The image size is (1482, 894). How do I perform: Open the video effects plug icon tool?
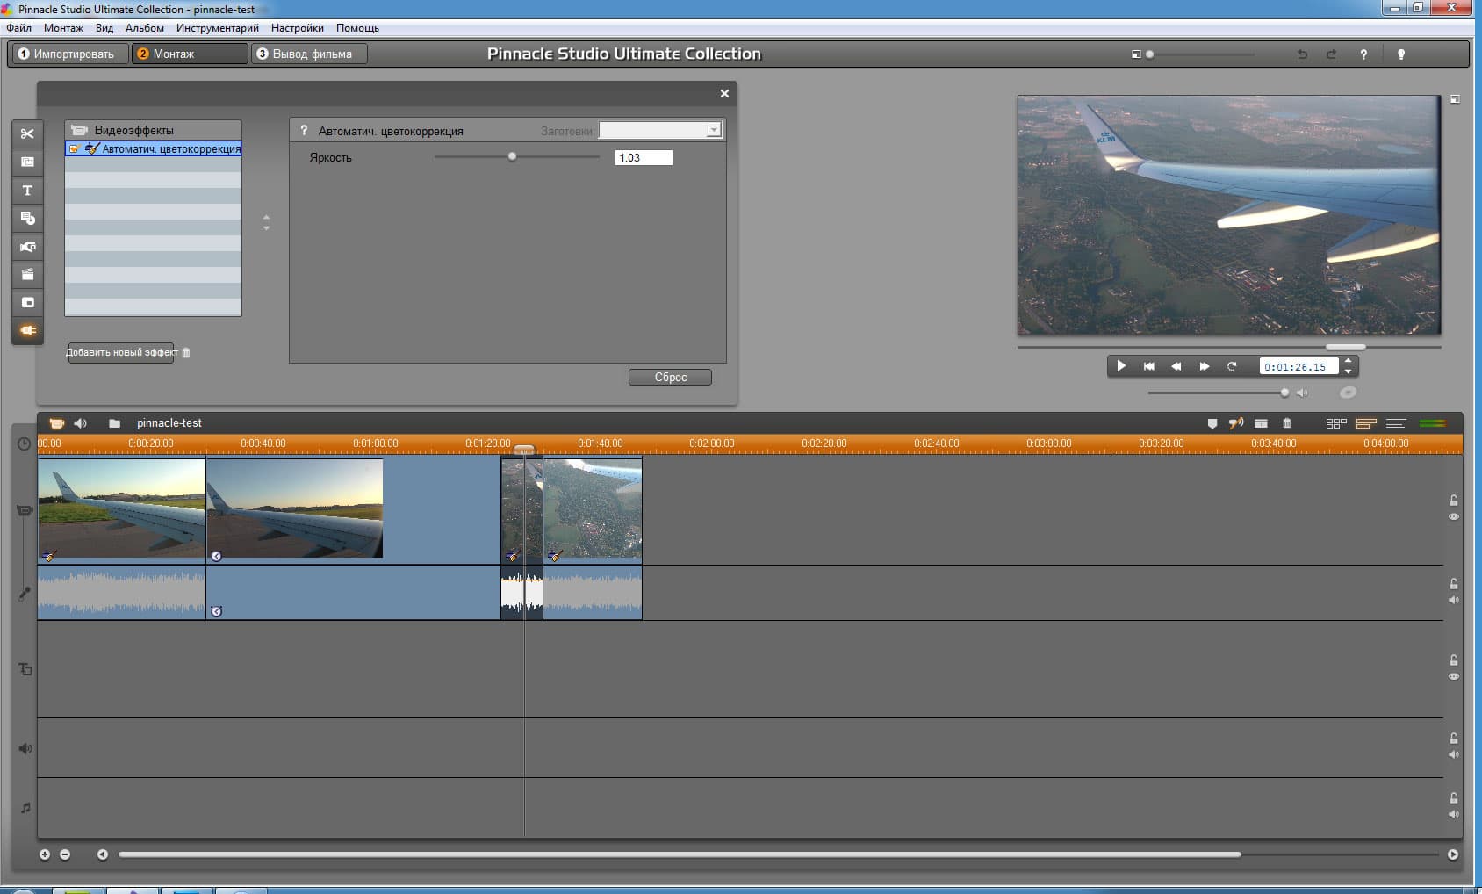coord(27,330)
